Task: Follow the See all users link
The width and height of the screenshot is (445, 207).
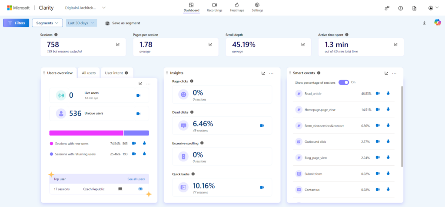Action: [x=136, y=179]
